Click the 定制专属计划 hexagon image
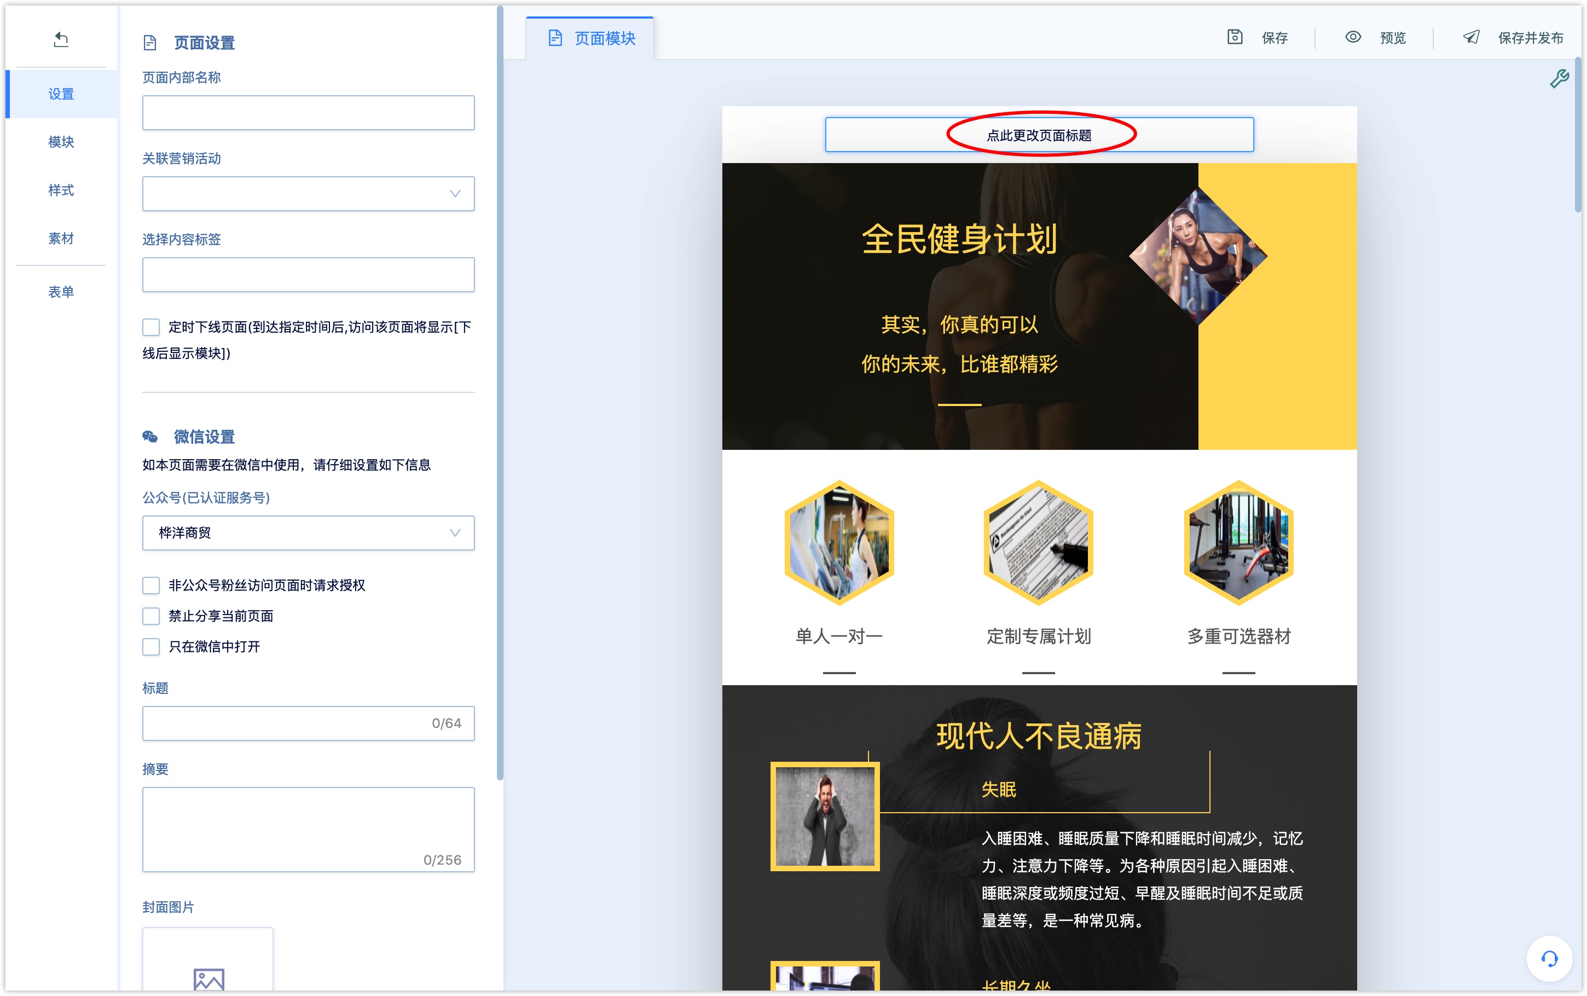This screenshot has width=1587, height=996. (1039, 542)
